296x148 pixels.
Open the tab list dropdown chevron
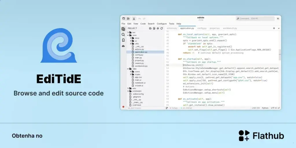click(279, 28)
